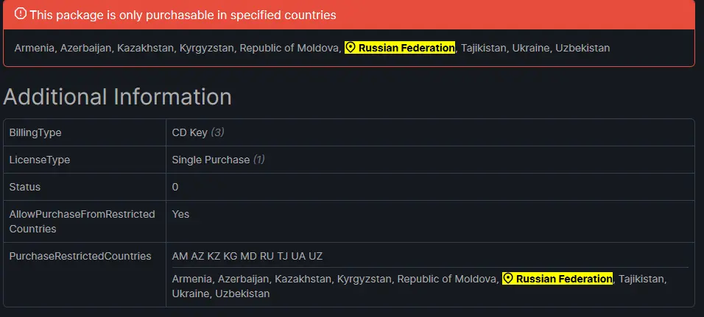Click the BillingType row label
The image size is (704, 317).
[x=35, y=132]
